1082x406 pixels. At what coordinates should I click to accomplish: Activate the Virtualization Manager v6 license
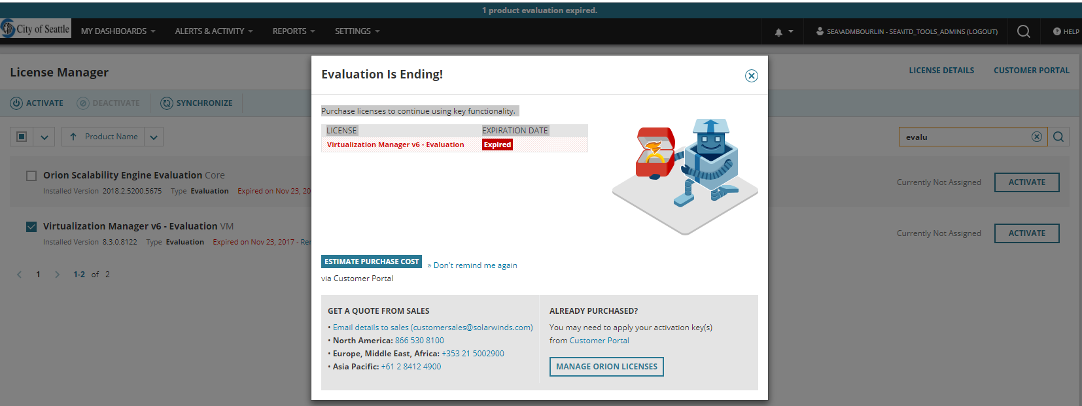click(x=1027, y=233)
